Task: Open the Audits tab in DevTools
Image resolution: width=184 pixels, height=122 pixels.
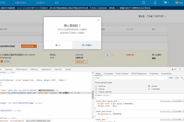Action: tap(68, 69)
